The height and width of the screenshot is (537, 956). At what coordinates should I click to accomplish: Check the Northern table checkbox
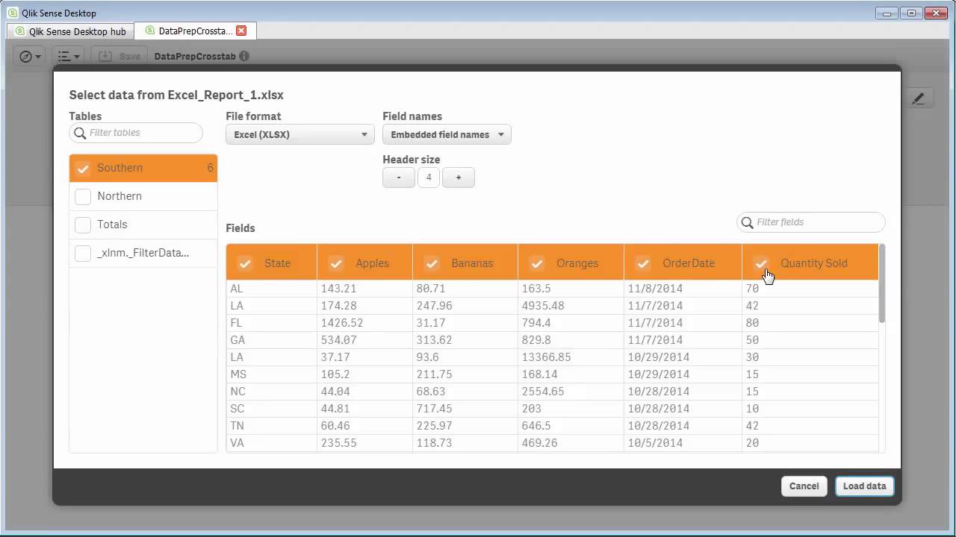(x=83, y=196)
